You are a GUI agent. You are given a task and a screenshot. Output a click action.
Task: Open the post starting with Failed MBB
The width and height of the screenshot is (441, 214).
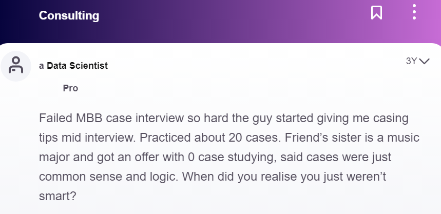(229, 157)
